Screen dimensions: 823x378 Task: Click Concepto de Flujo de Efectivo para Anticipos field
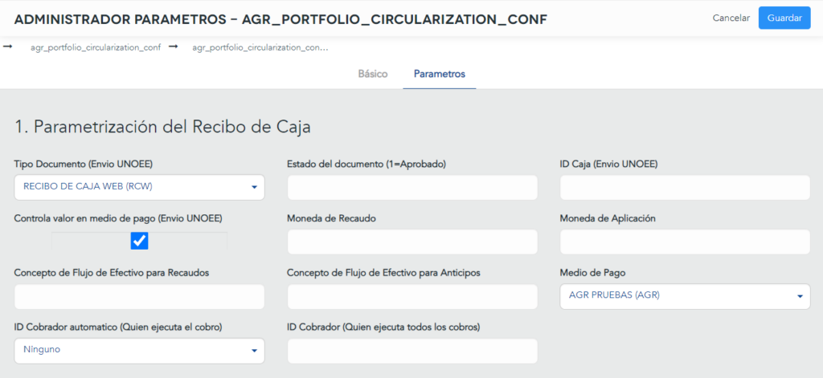[x=412, y=297]
